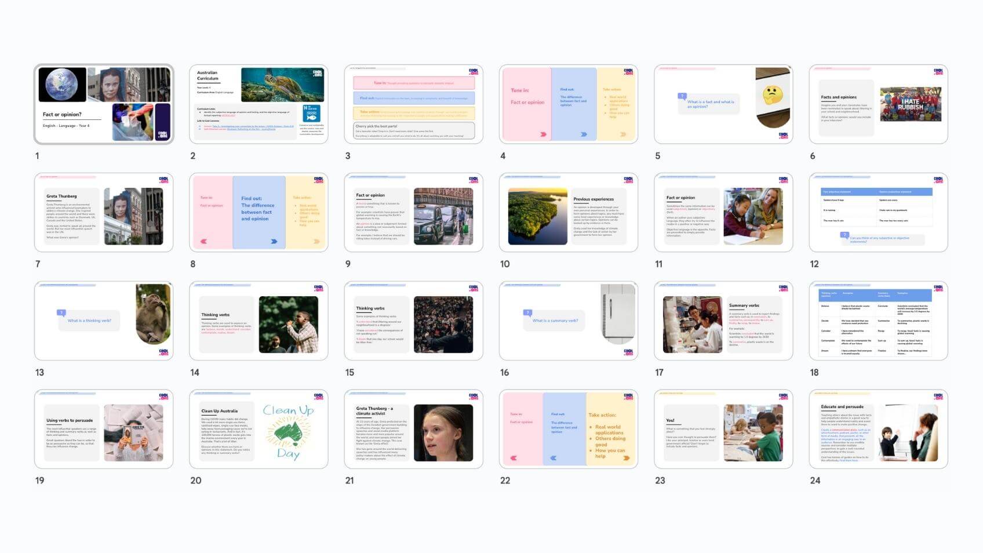Screen dimensions: 983x553
Task: Open slide 19, Using verbs to persuade
Action: pyautogui.click(x=104, y=430)
